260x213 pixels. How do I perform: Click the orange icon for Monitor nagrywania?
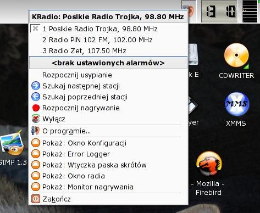[36, 187]
